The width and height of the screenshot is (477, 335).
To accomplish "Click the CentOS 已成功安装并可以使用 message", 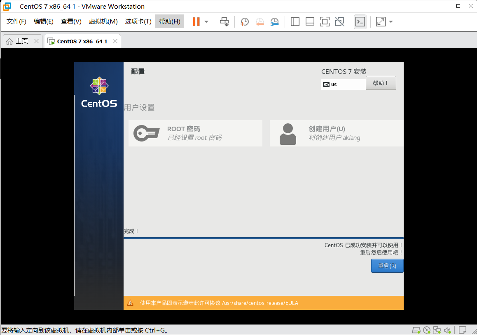I will coord(364,245).
